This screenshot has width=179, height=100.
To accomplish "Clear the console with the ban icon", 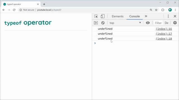I will (103, 23).
